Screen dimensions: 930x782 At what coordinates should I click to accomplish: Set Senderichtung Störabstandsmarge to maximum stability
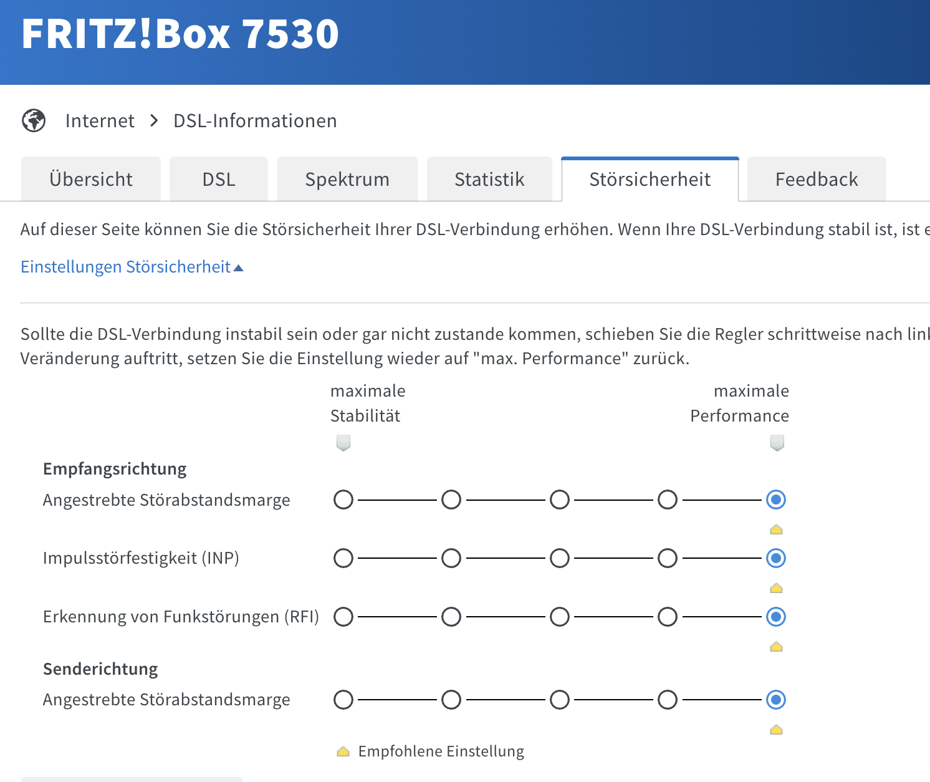point(343,700)
